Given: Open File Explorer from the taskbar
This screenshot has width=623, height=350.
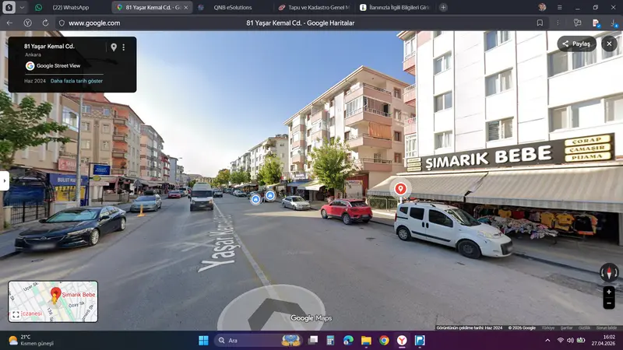Looking at the screenshot, I should coord(366,340).
